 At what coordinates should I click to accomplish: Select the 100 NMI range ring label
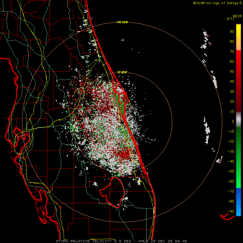coord(122,22)
